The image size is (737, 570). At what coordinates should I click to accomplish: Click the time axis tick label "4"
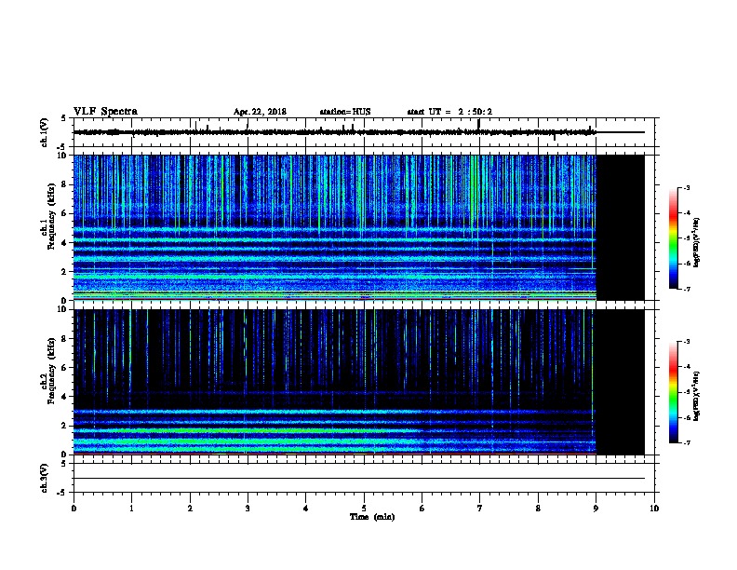[x=306, y=508]
